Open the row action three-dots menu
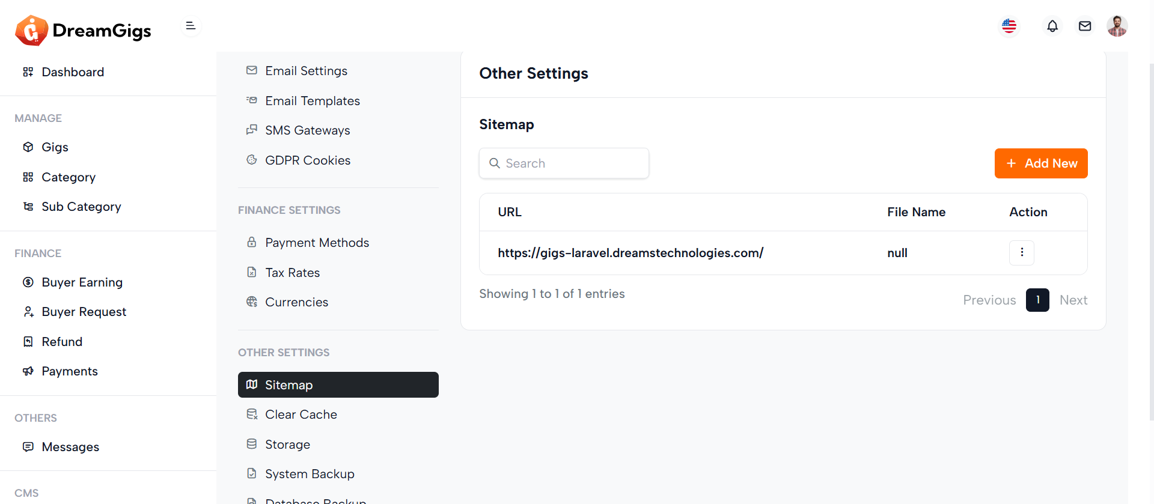Screen dimensions: 1154x504 point(1022,253)
